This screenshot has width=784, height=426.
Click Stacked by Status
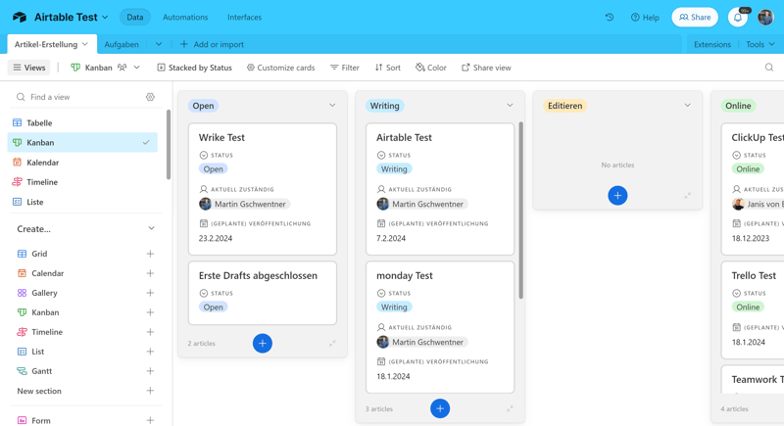point(194,68)
